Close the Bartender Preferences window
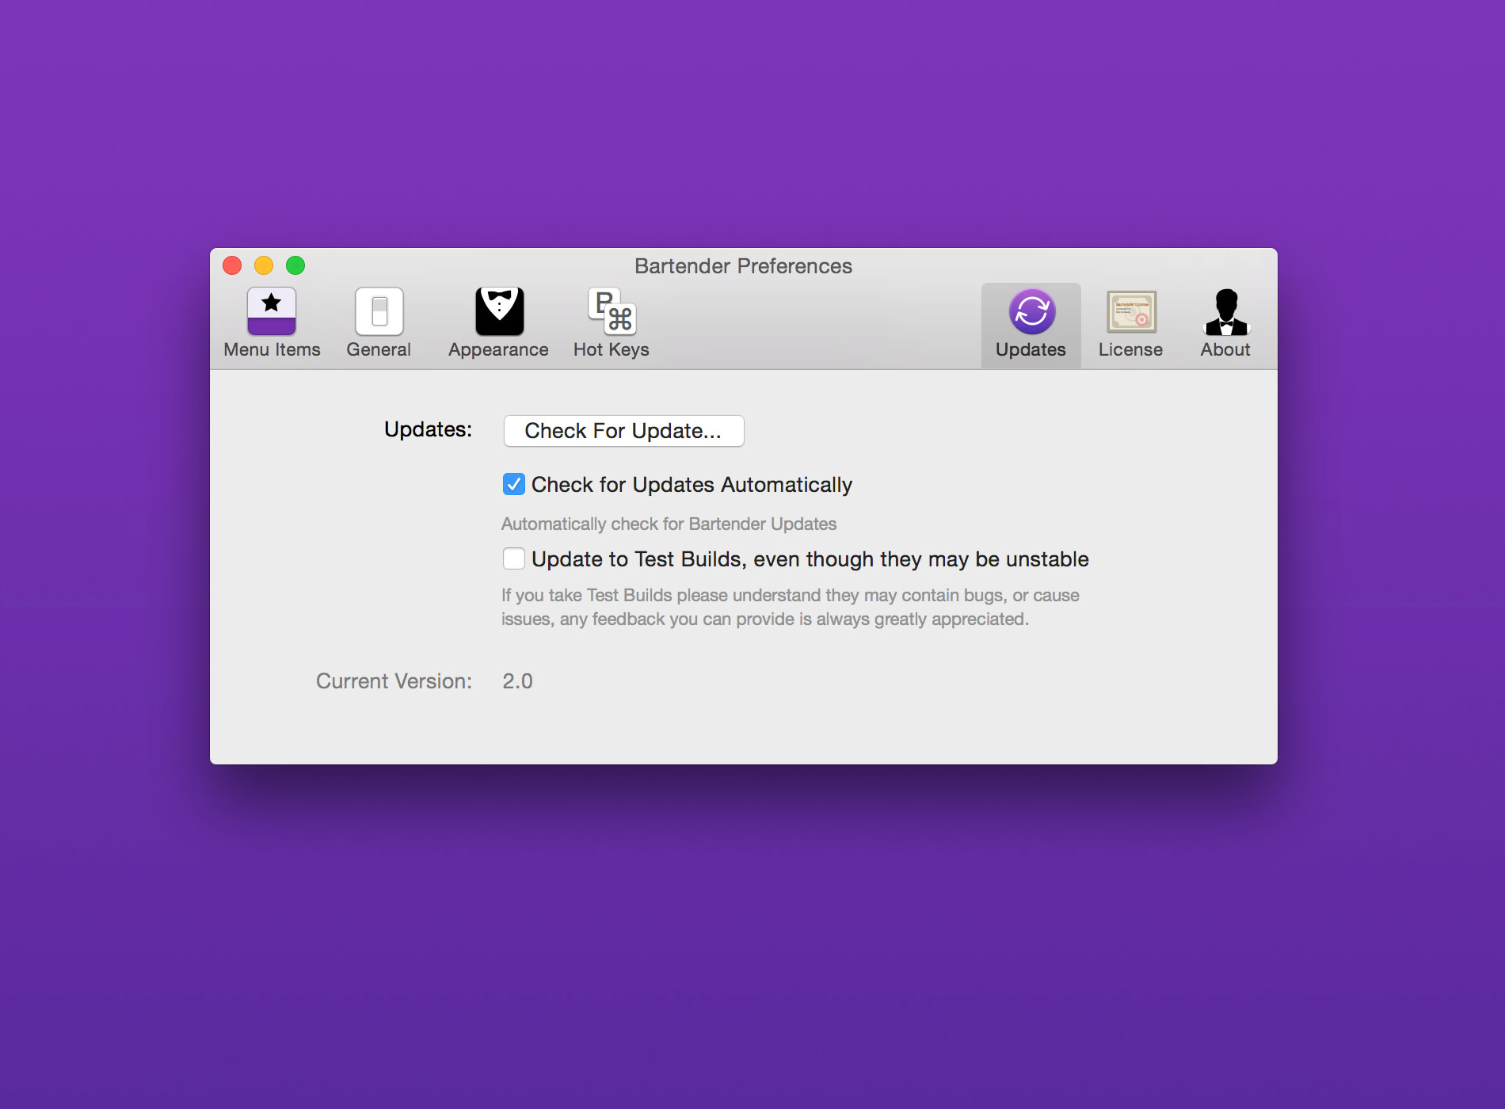Viewport: 1505px width, 1109px height. pos(232,265)
